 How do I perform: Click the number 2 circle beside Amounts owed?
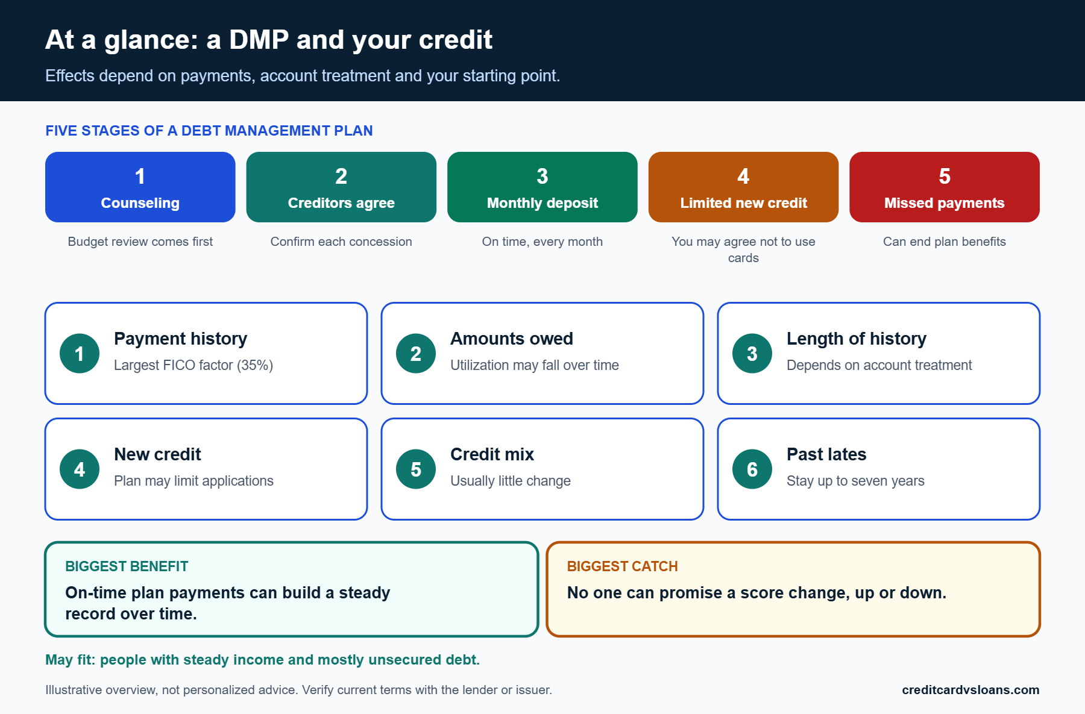click(416, 354)
